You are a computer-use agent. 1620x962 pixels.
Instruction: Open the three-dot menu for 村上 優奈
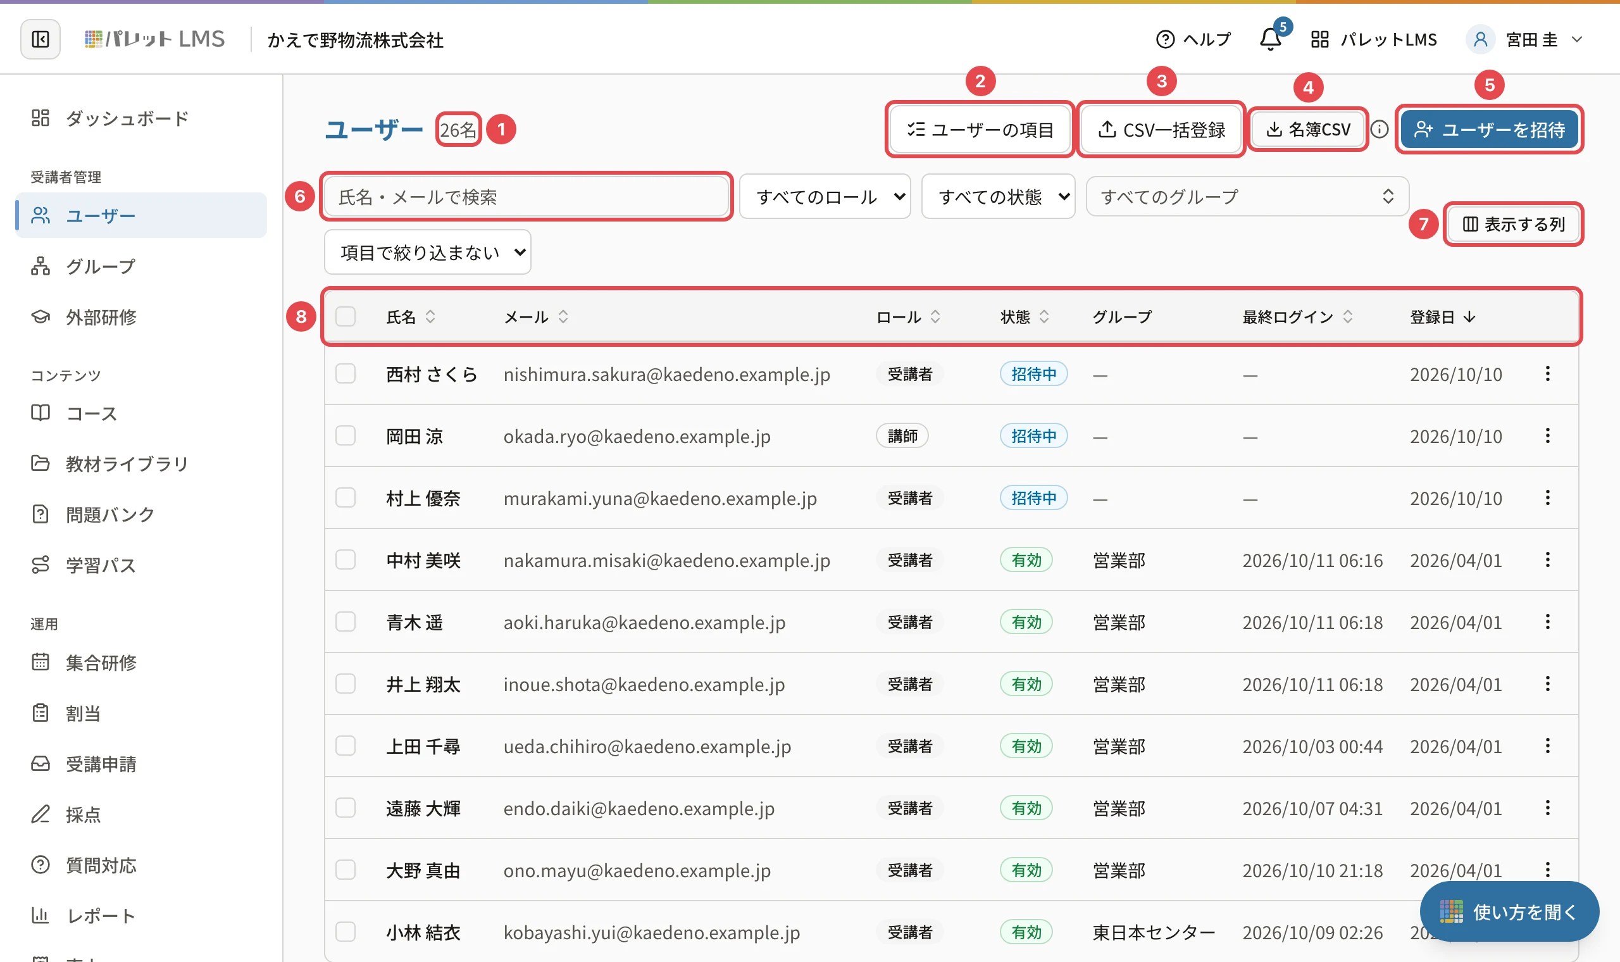pyautogui.click(x=1547, y=498)
